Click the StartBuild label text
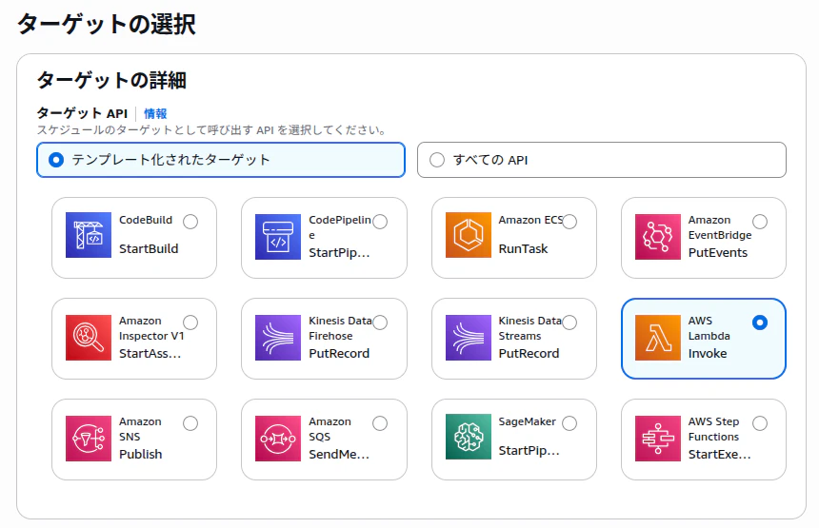The width and height of the screenshot is (819, 528). coord(149,249)
